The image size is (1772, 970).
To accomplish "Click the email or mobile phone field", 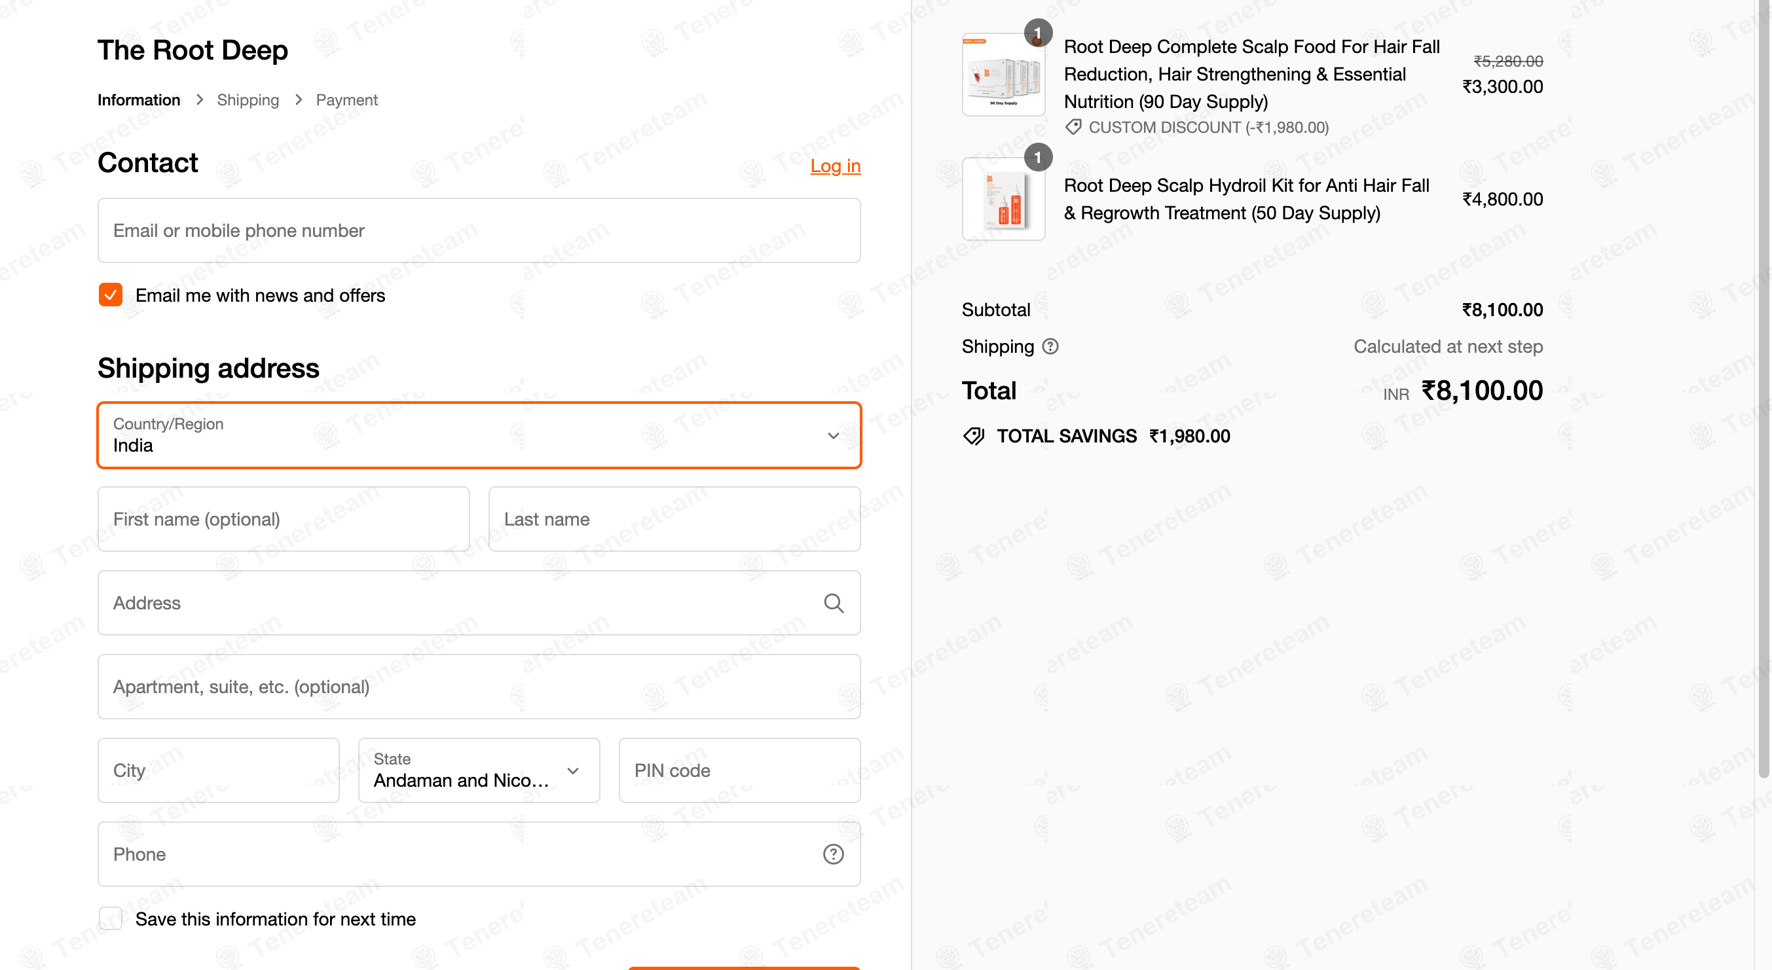I will pyautogui.click(x=479, y=230).
